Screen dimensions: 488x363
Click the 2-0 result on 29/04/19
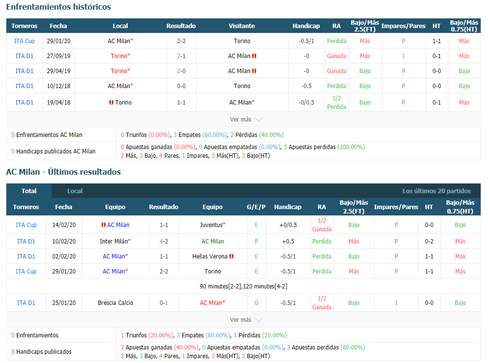(x=181, y=71)
